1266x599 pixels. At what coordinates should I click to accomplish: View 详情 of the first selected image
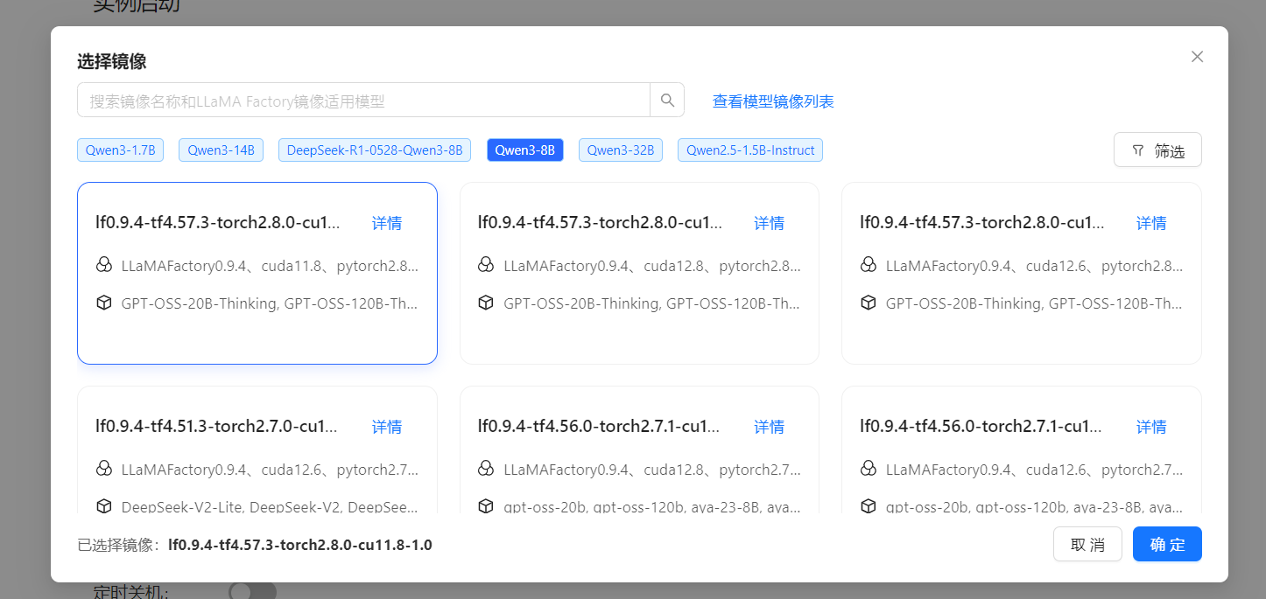(387, 223)
